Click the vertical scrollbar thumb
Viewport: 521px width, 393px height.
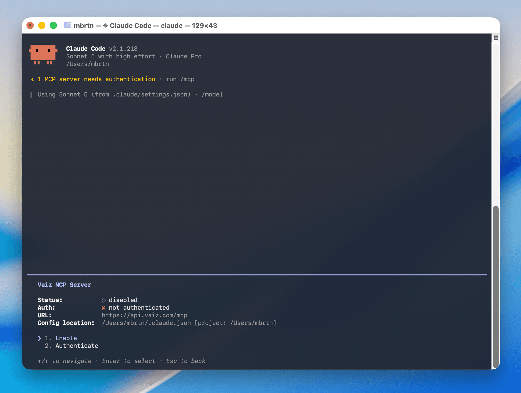496,287
